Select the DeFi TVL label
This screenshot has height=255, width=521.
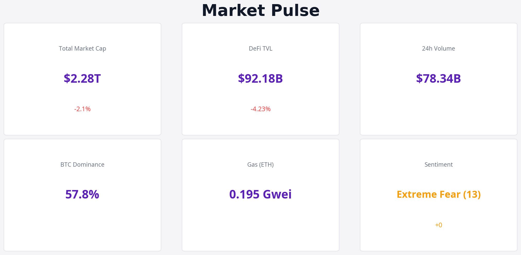point(260,49)
